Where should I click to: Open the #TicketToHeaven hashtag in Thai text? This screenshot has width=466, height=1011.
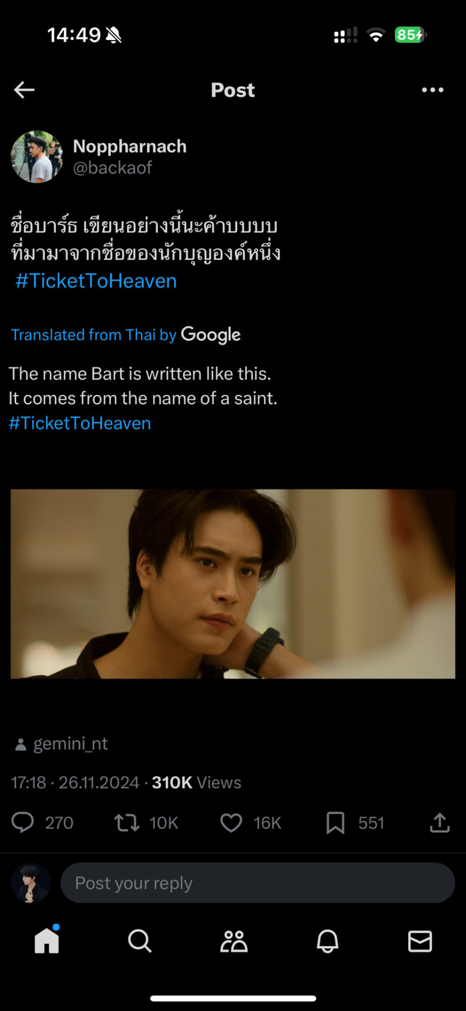click(x=96, y=281)
